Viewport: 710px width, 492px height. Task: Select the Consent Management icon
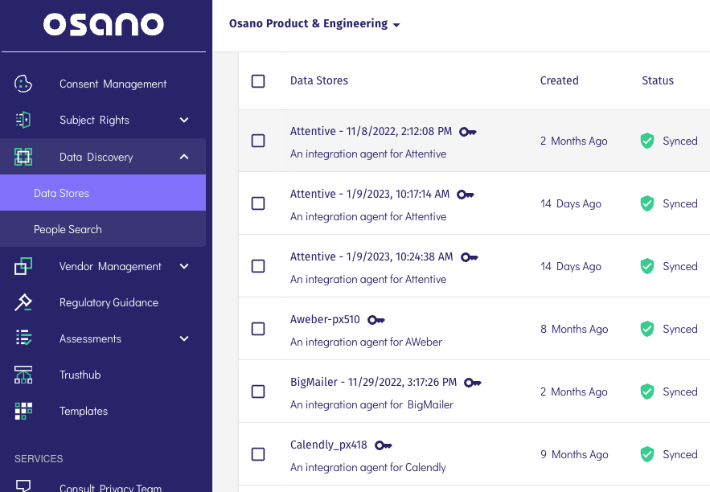(23, 84)
